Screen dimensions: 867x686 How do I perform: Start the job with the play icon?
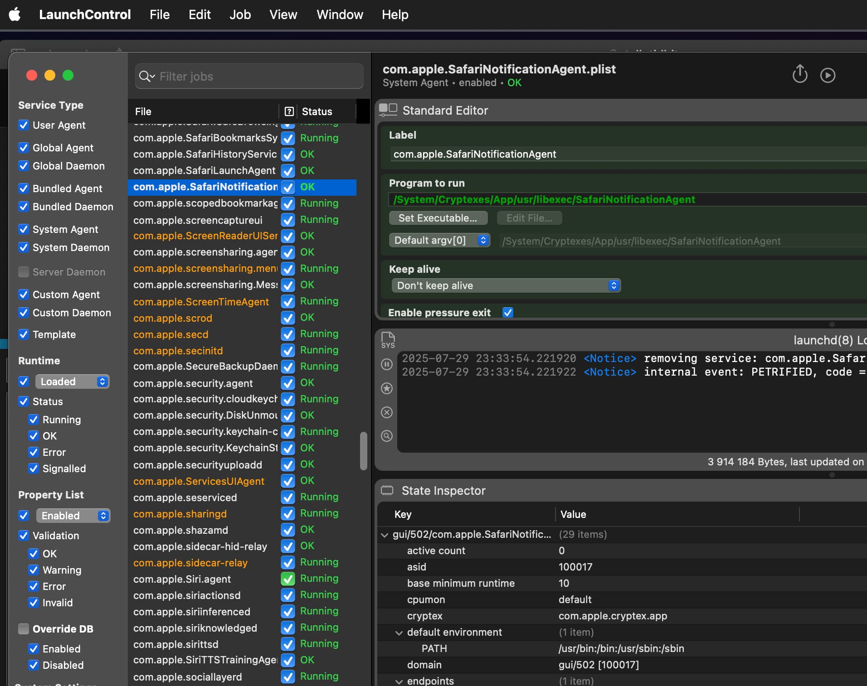click(x=828, y=75)
